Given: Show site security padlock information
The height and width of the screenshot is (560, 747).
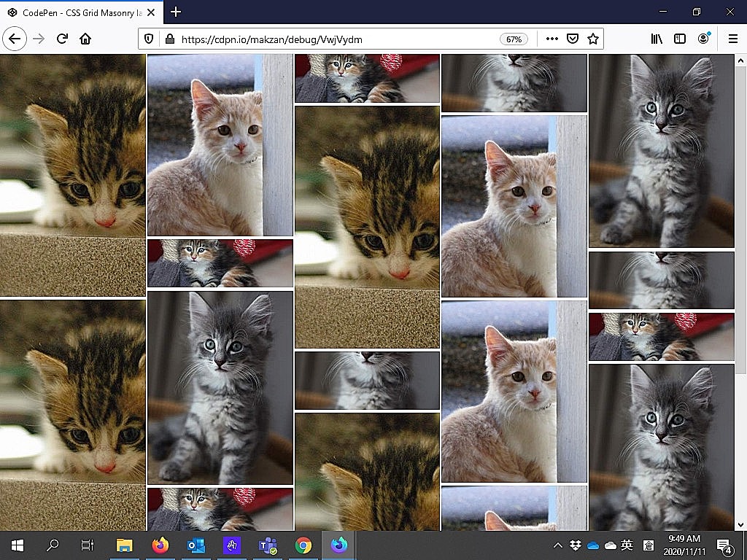Looking at the screenshot, I should click(x=169, y=39).
